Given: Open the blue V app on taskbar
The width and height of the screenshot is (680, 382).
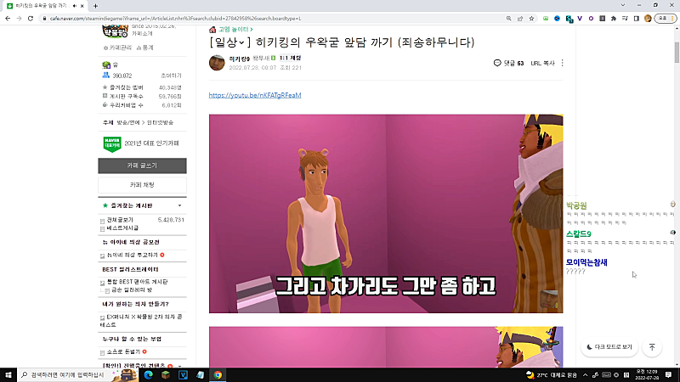Looking at the screenshot, I should [x=183, y=374].
